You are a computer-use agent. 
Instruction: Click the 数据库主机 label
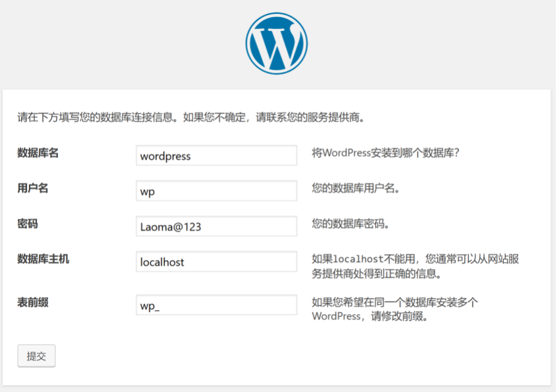44,259
